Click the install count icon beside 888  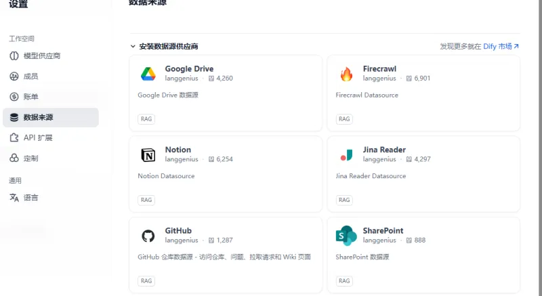pyautogui.click(x=409, y=240)
